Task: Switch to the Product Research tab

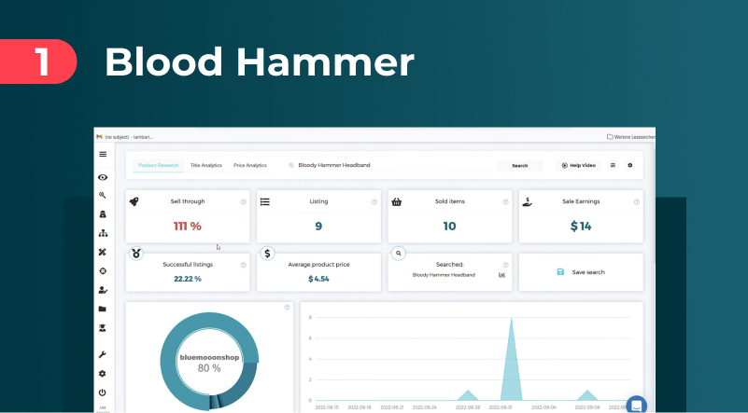Action: (159, 165)
